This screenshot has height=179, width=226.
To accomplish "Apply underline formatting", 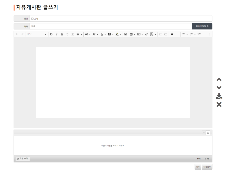I will click(x=62, y=34).
